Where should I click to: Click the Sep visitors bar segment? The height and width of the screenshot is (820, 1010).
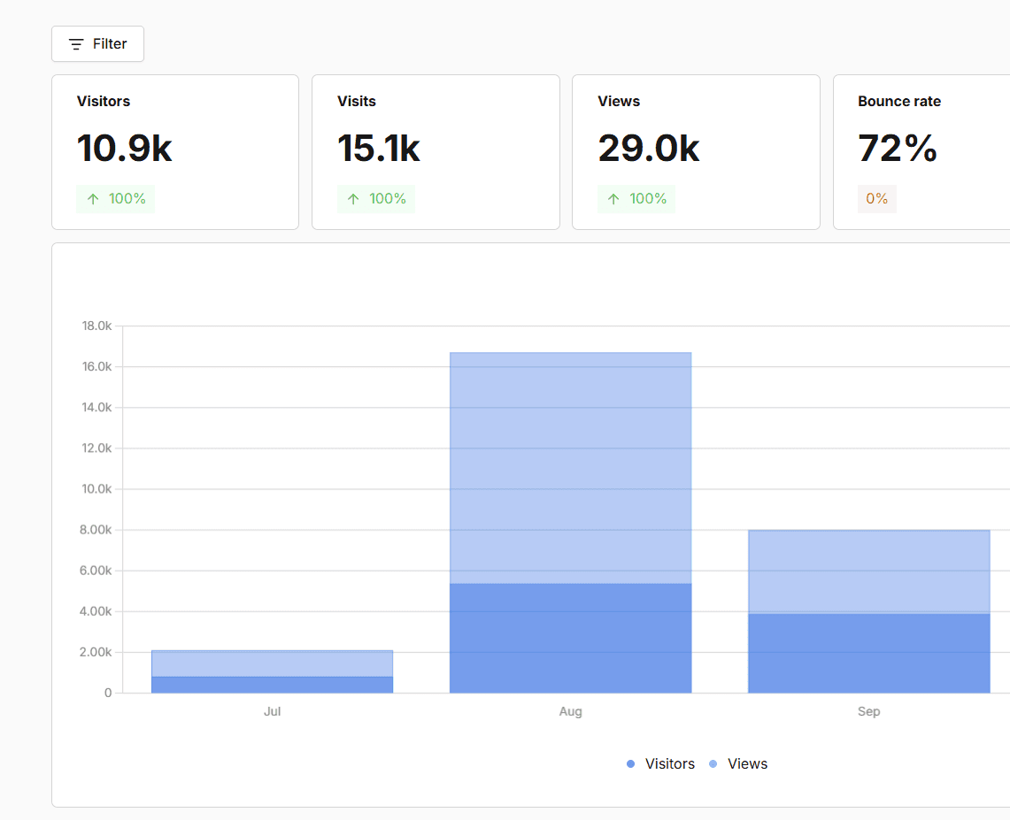pos(869,654)
